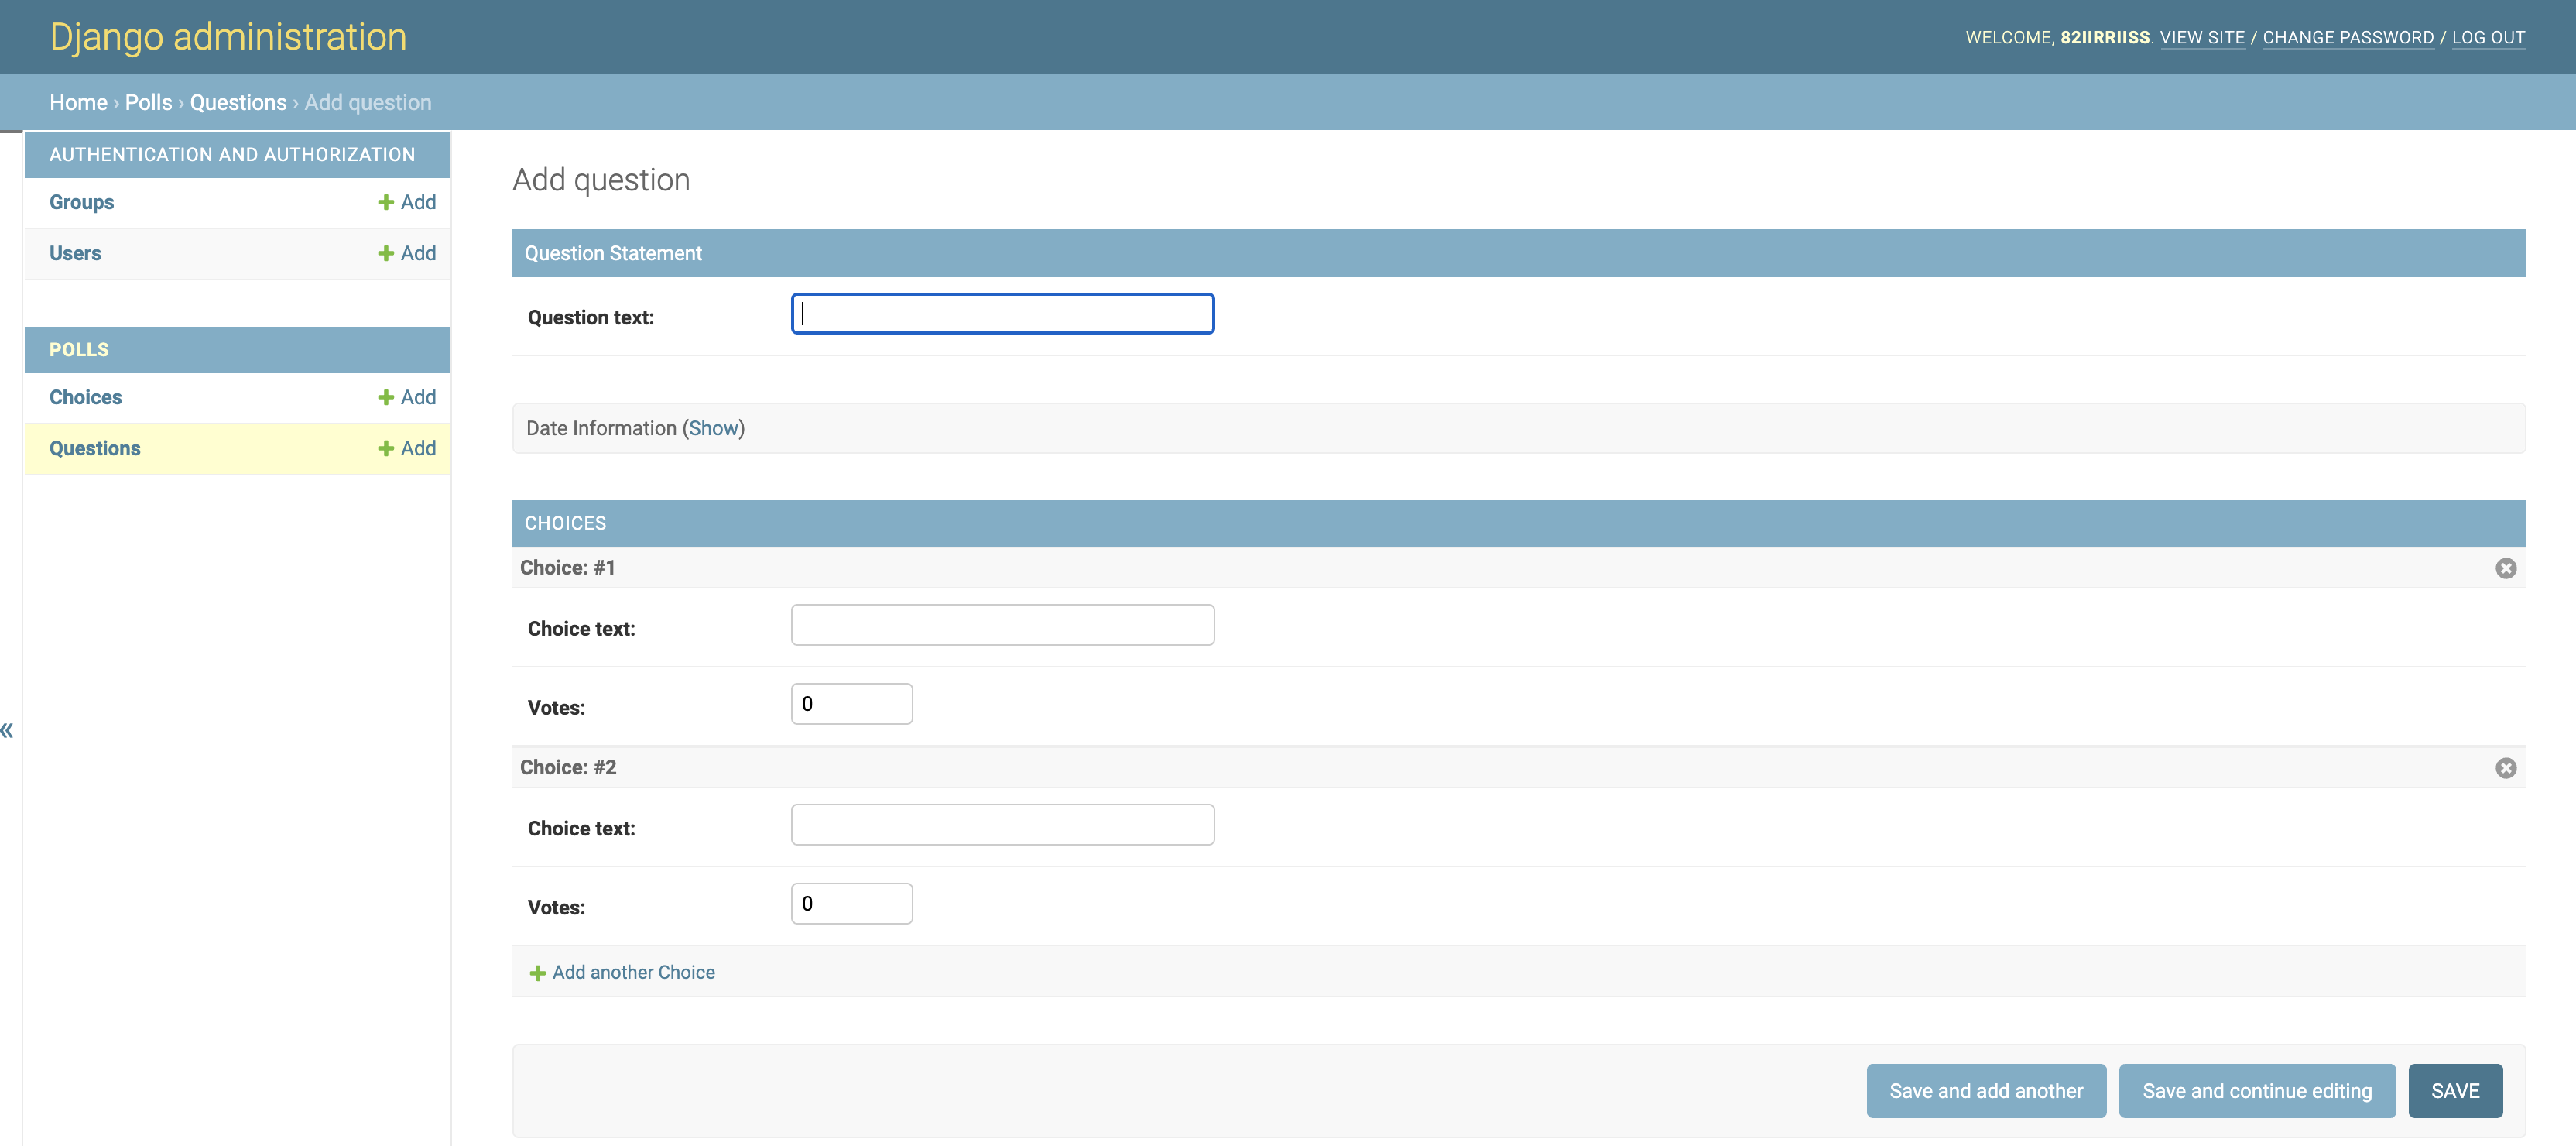
Task: Show the Date Information section
Action: coord(713,428)
